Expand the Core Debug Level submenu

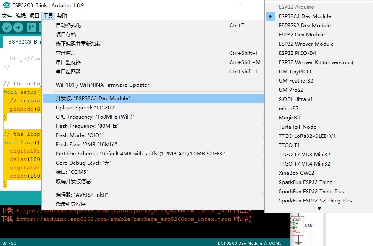pyautogui.click(x=153, y=163)
